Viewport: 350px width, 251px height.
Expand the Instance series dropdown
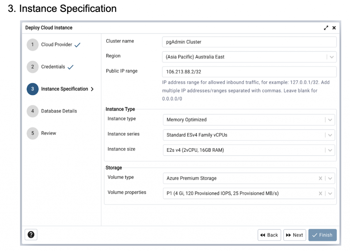[x=331, y=135]
